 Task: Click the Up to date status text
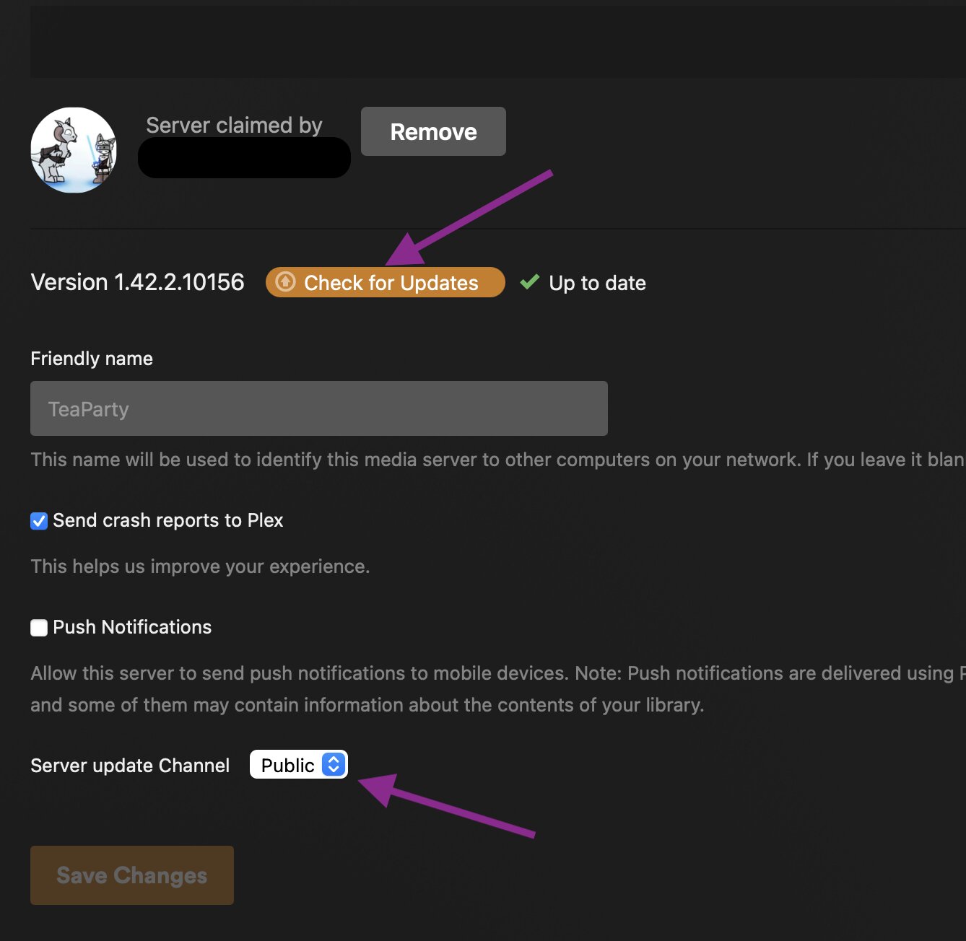(597, 283)
